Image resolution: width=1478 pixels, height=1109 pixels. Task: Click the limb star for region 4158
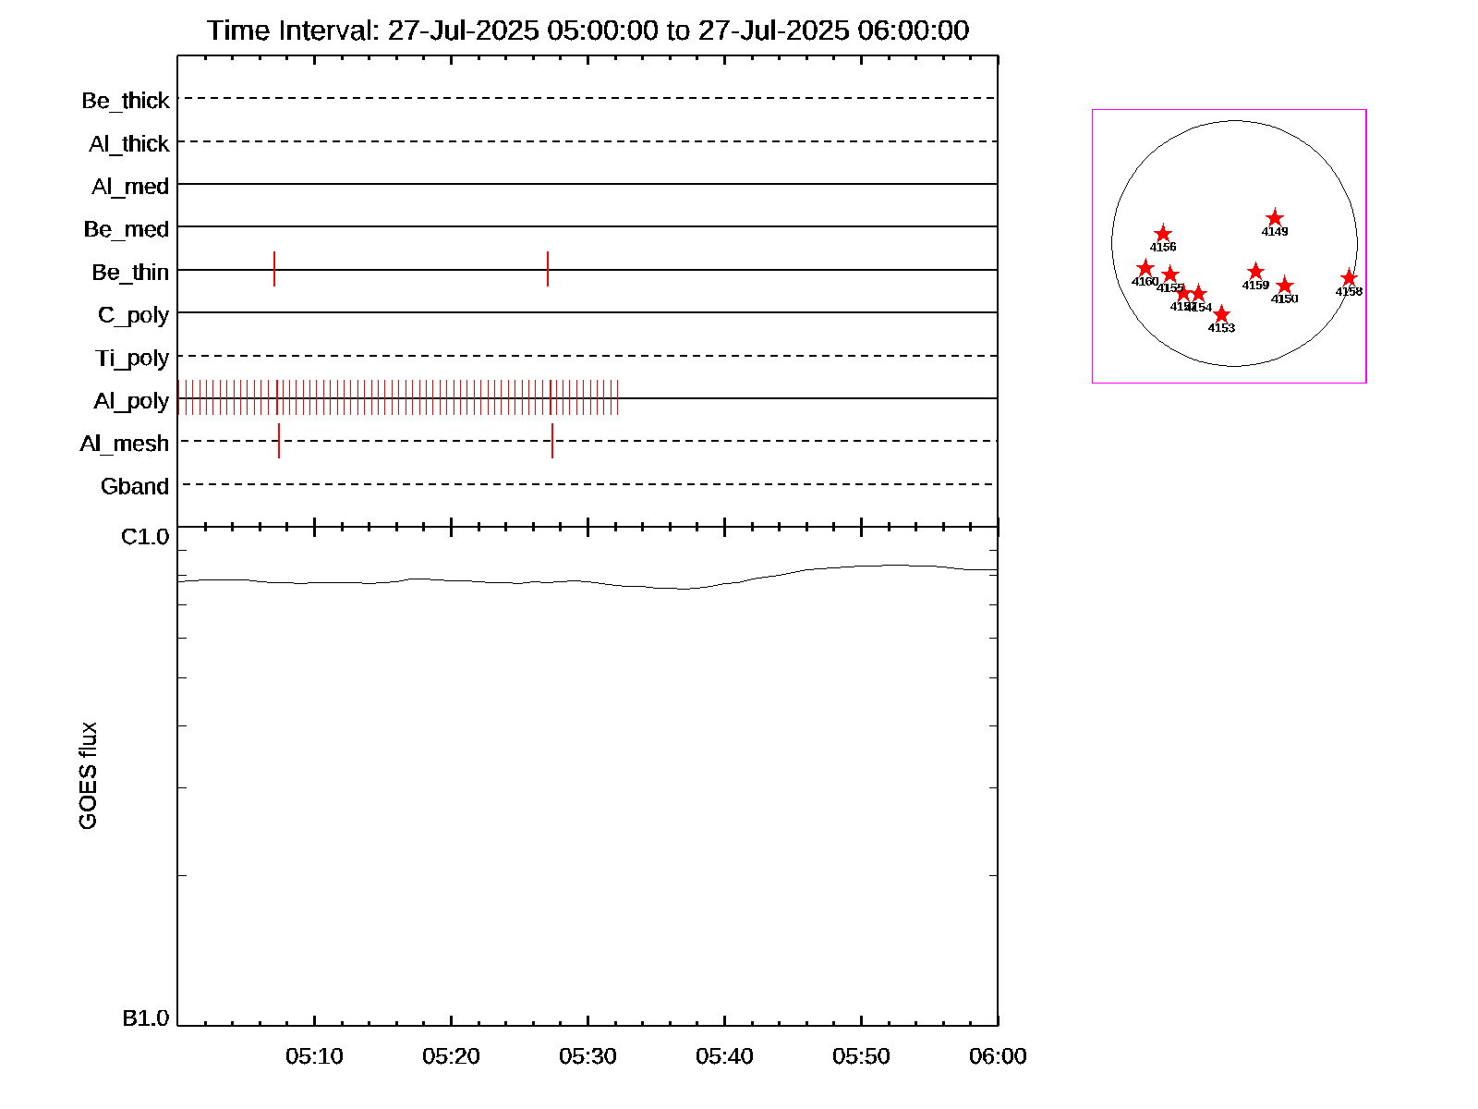[x=1349, y=278]
